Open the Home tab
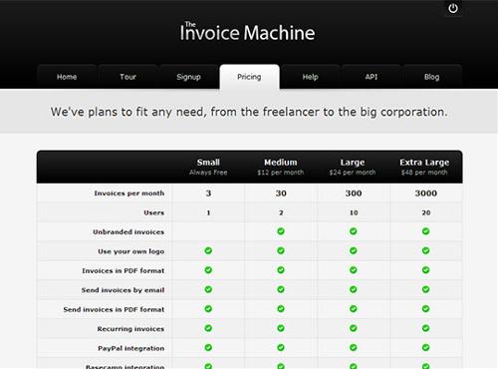 pyautogui.click(x=67, y=77)
